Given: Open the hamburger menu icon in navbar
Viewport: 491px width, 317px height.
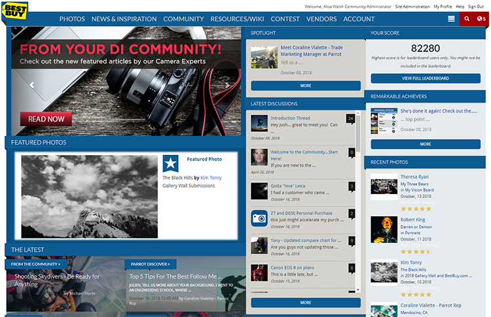Looking at the screenshot, I should pyautogui.click(x=451, y=19).
